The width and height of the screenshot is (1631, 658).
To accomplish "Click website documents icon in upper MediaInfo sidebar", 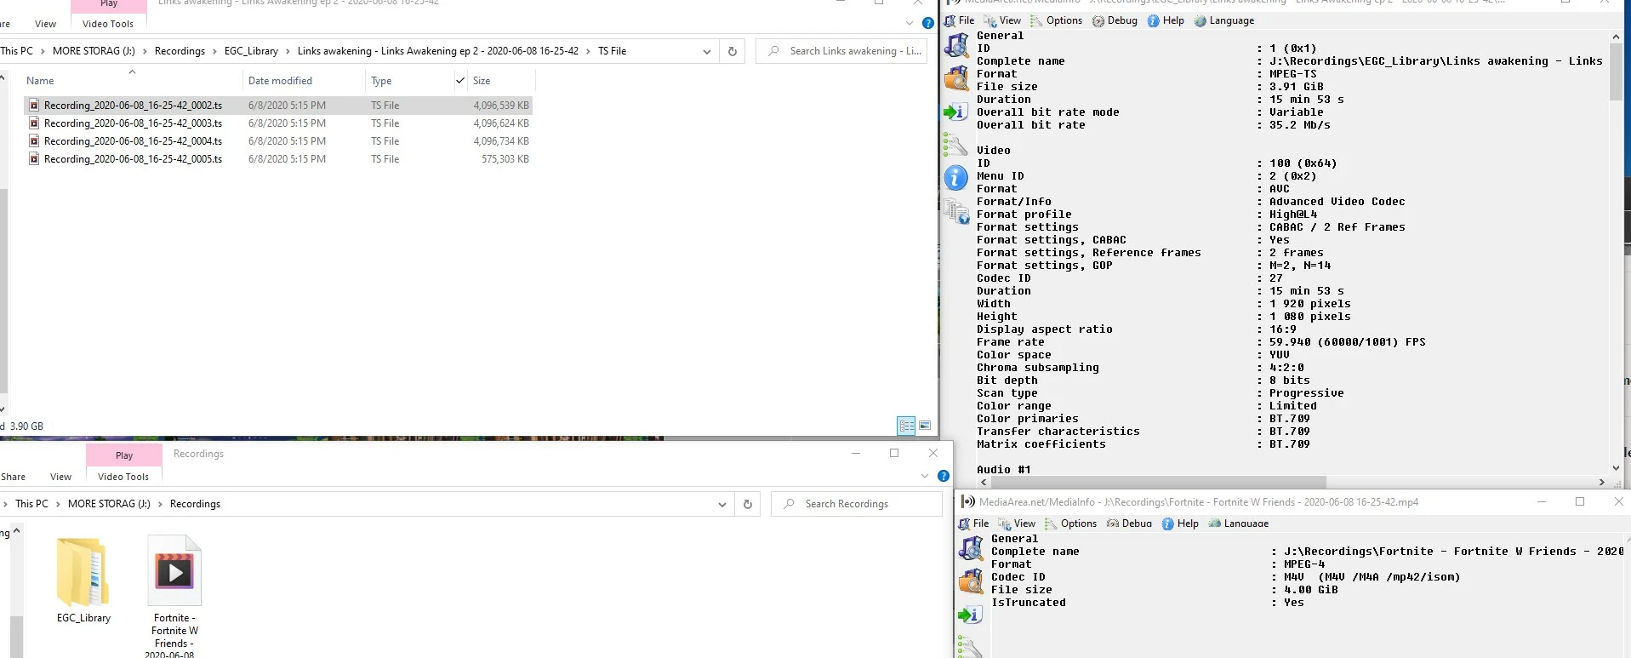I will 957,211.
